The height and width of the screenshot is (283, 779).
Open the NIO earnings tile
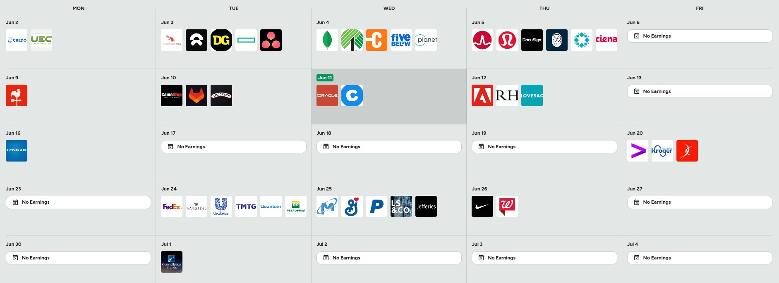[197, 40]
